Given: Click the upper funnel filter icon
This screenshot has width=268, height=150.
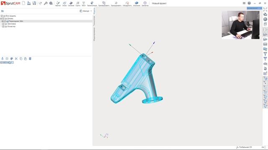Looking at the screenshot, I should [x=265, y=54].
